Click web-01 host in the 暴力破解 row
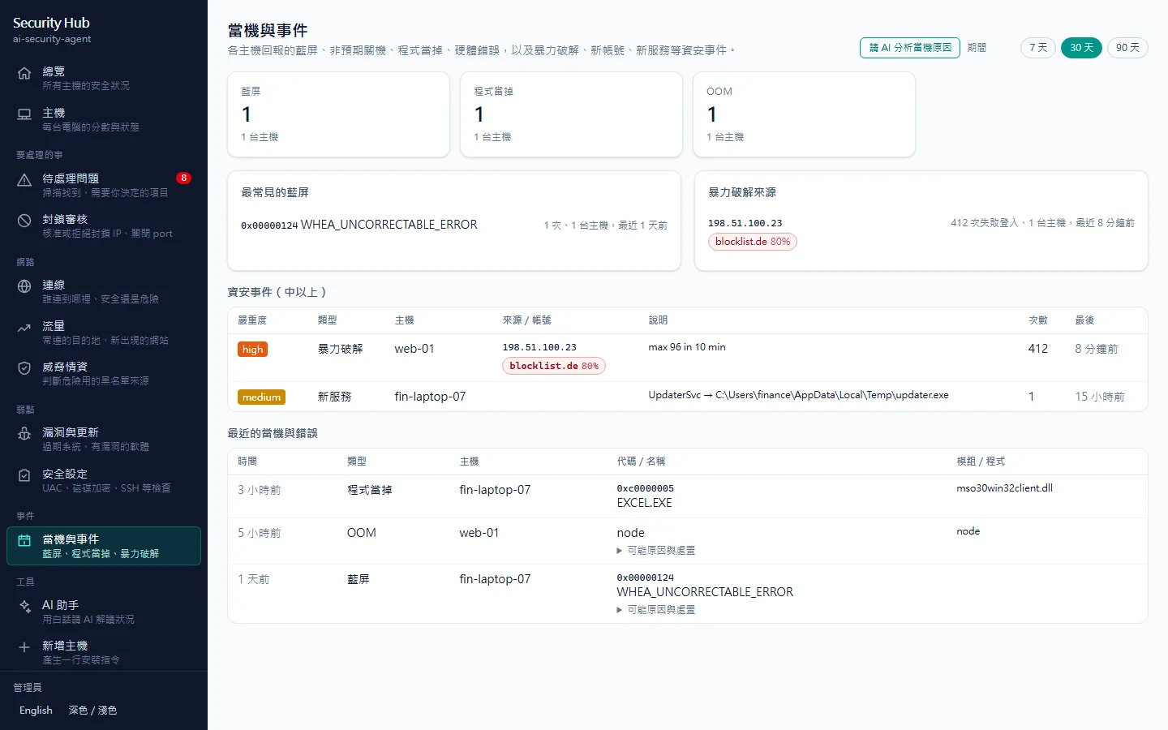 coord(414,349)
